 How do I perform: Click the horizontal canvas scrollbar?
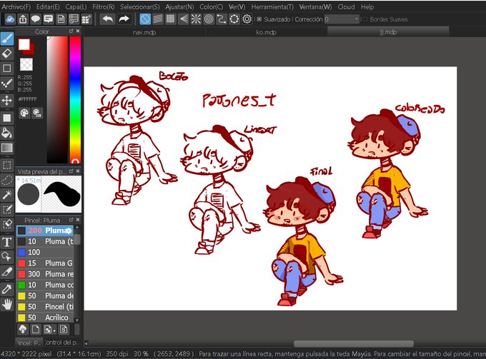pyautogui.click(x=353, y=343)
